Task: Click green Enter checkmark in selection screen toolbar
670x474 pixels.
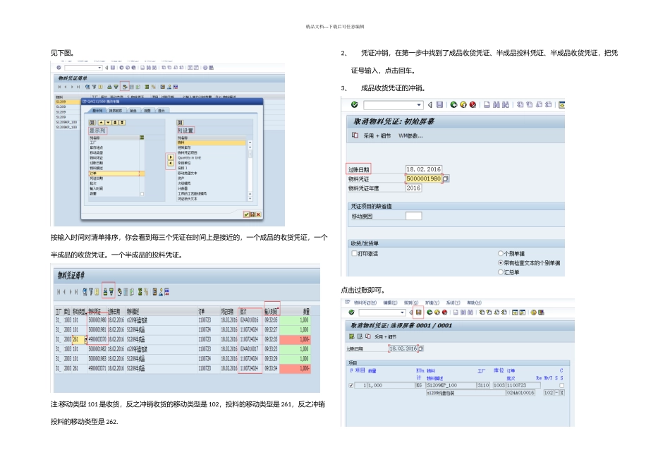Action: coord(351,312)
